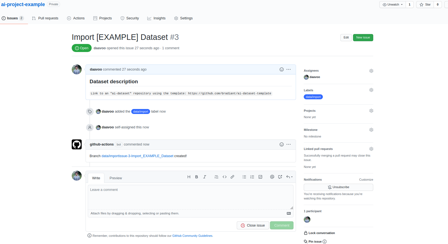Click the data/import label in sidebar
The width and height of the screenshot is (448, 244).
(x=313, y=97)
